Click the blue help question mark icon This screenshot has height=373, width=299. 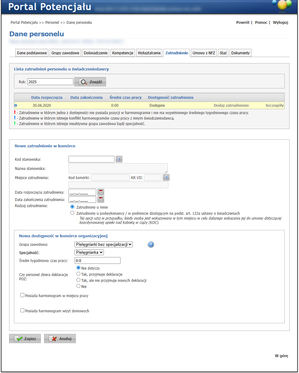(151, 244)
